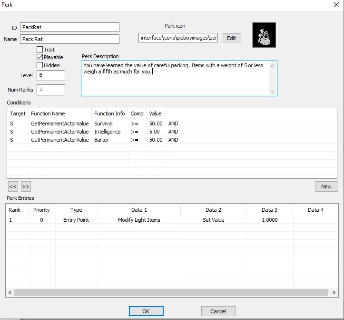Click description box scroll up arrow
Screen dimensions: 344x320
tap(272, 66)
